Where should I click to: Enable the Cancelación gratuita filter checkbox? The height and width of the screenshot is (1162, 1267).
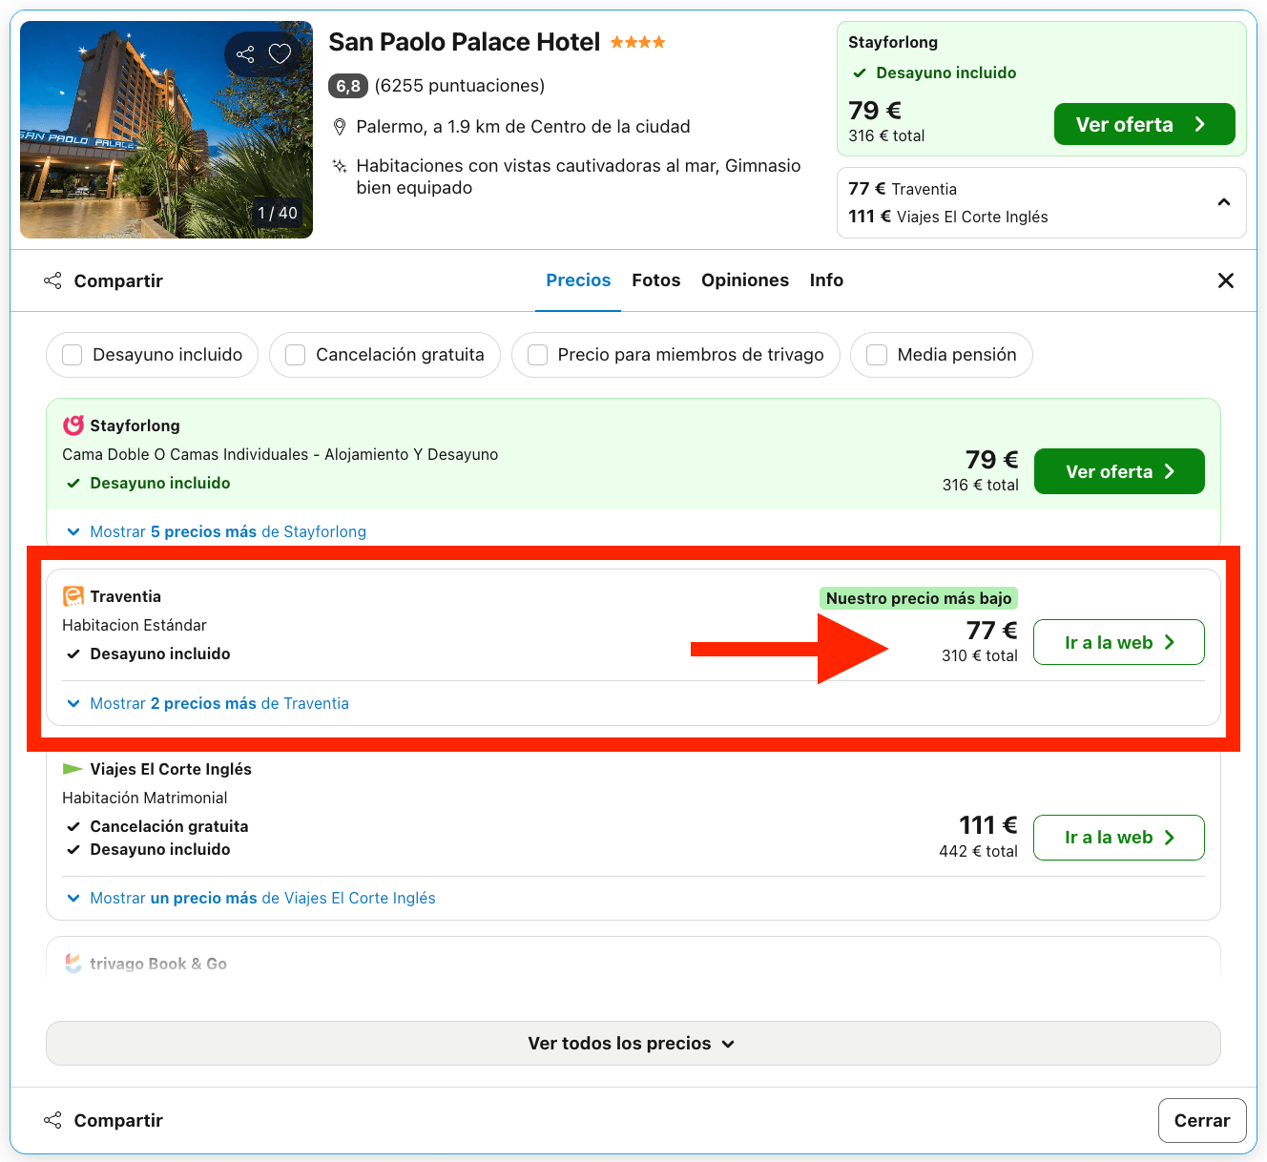point(296,355)
